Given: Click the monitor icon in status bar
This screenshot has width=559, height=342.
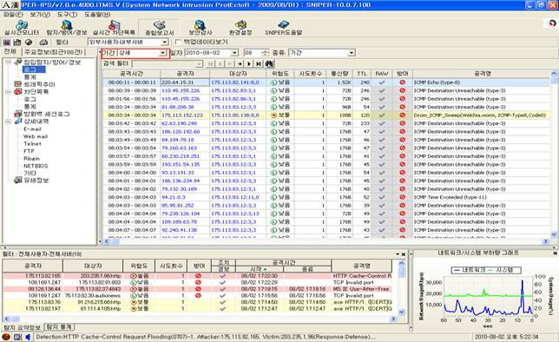Looking at the screenshot, I should pos(17,336).
